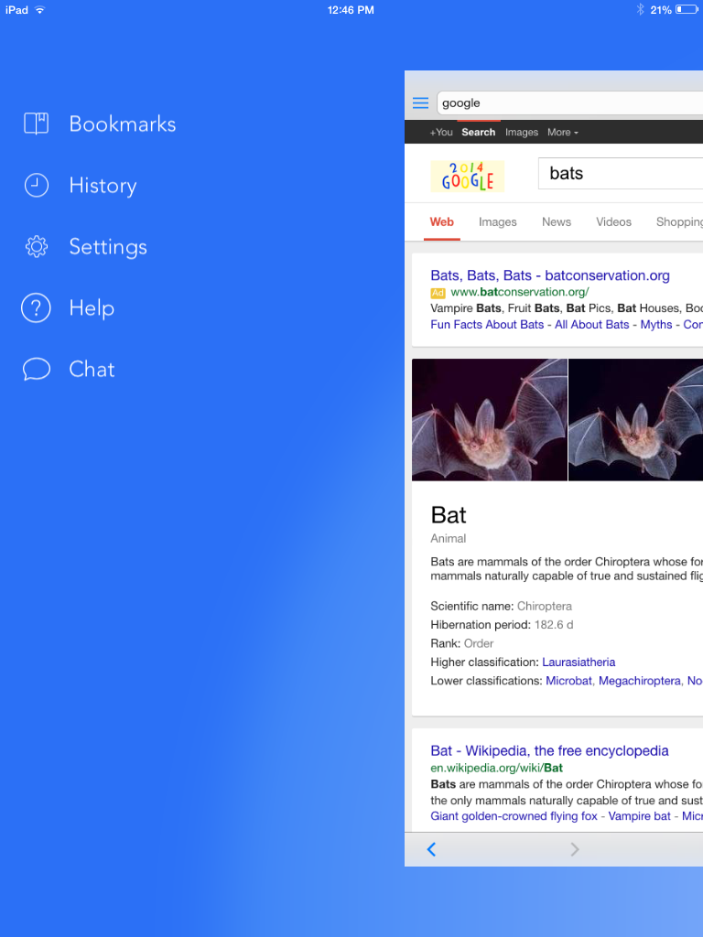Switch to the News results tab

556,222
